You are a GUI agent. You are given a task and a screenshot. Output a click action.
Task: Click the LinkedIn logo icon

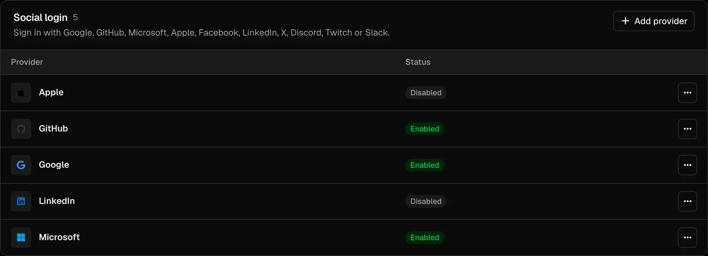pos(21,202)
